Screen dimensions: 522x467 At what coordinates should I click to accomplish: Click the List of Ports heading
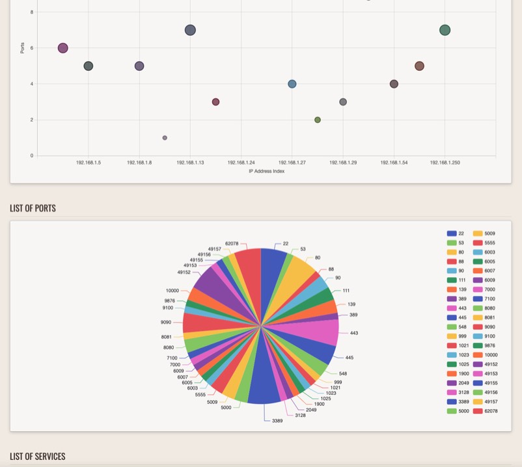(33, 208)
